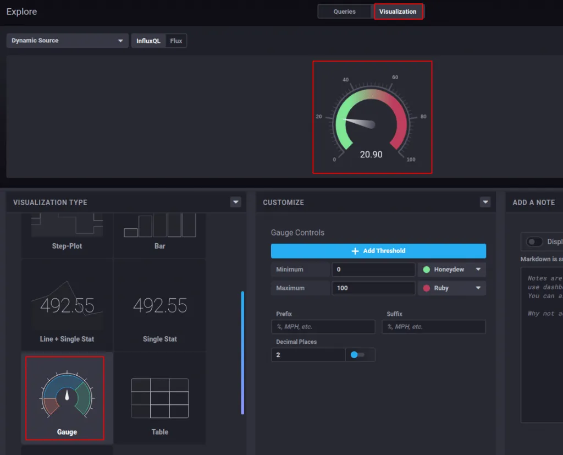Image resolution: width=563 pixels, height=455 pixels.
Task: Toggle the Decimal Places auto switch
Action: (357, 355)
